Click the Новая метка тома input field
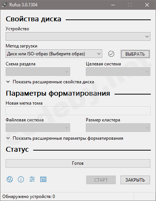 click(78, 111)
